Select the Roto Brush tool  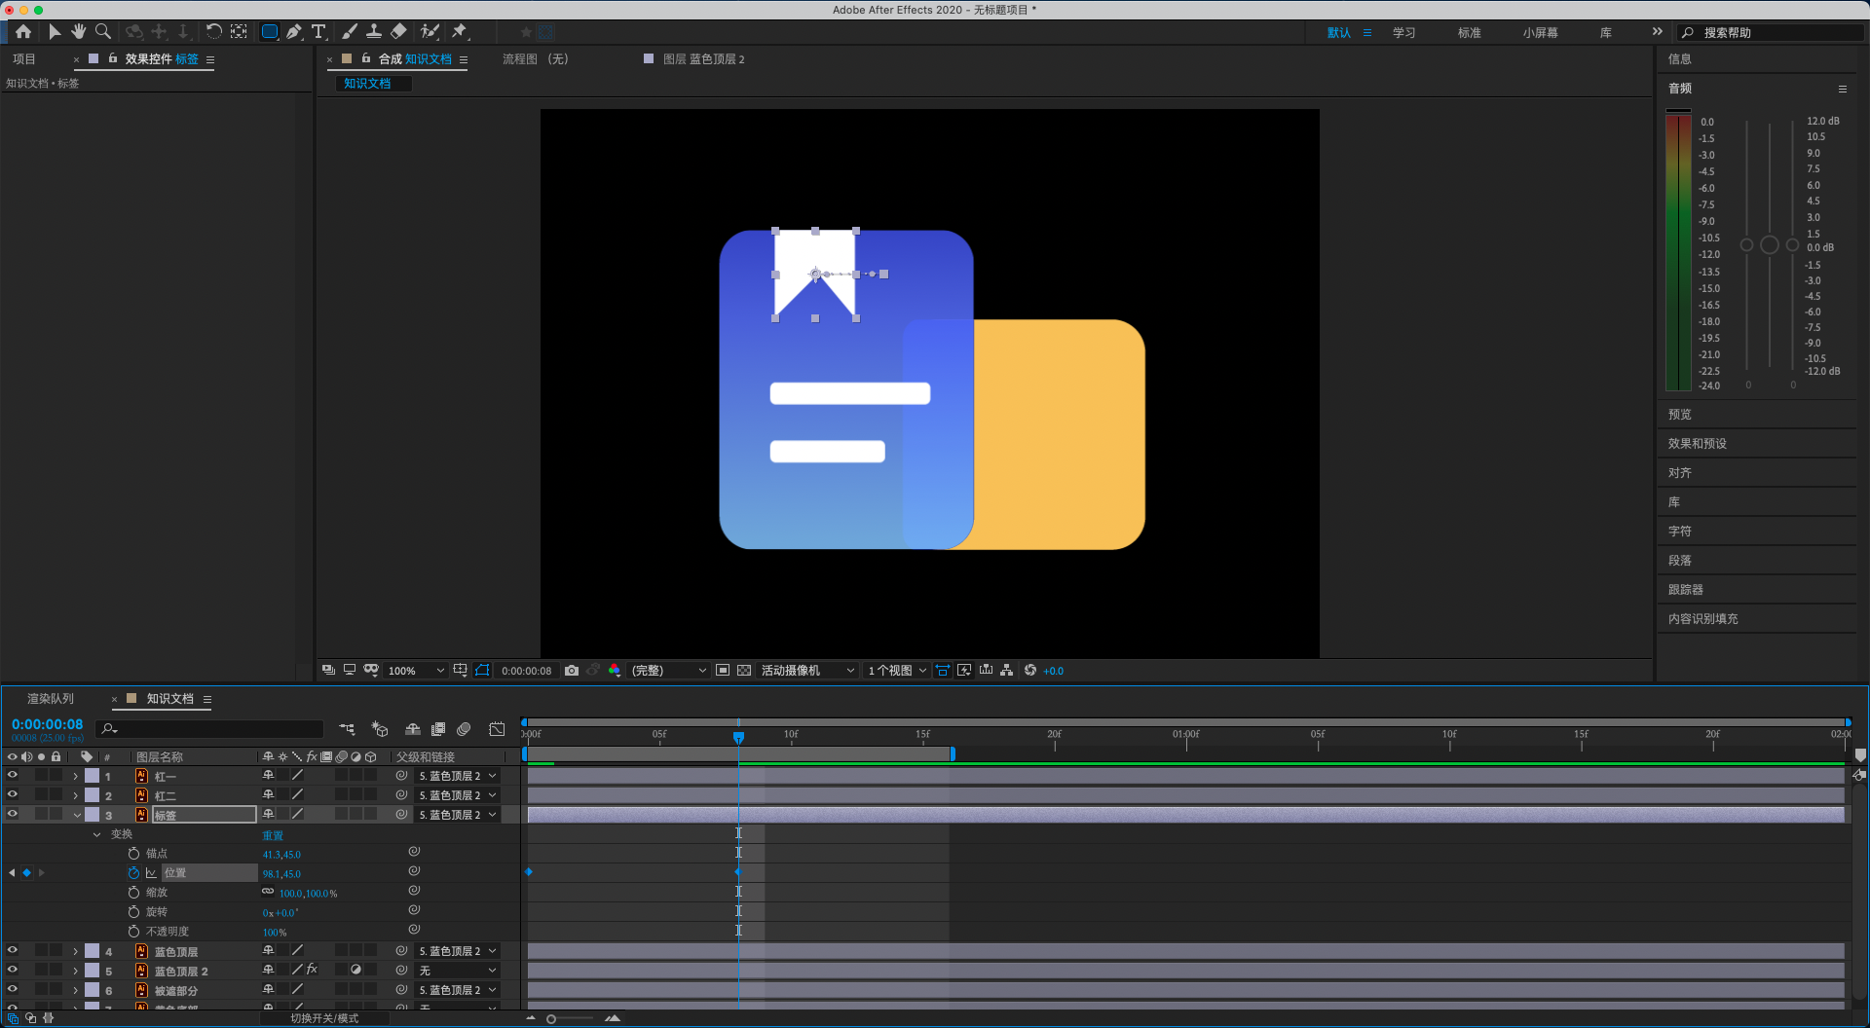[430, 32]
